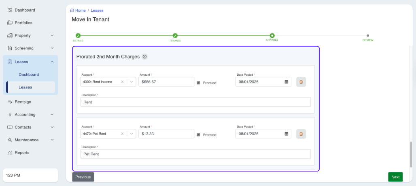Clear the 4000: Rent Income account selection
This screenshot has height=186, width=416.
(x=122, y=82)
